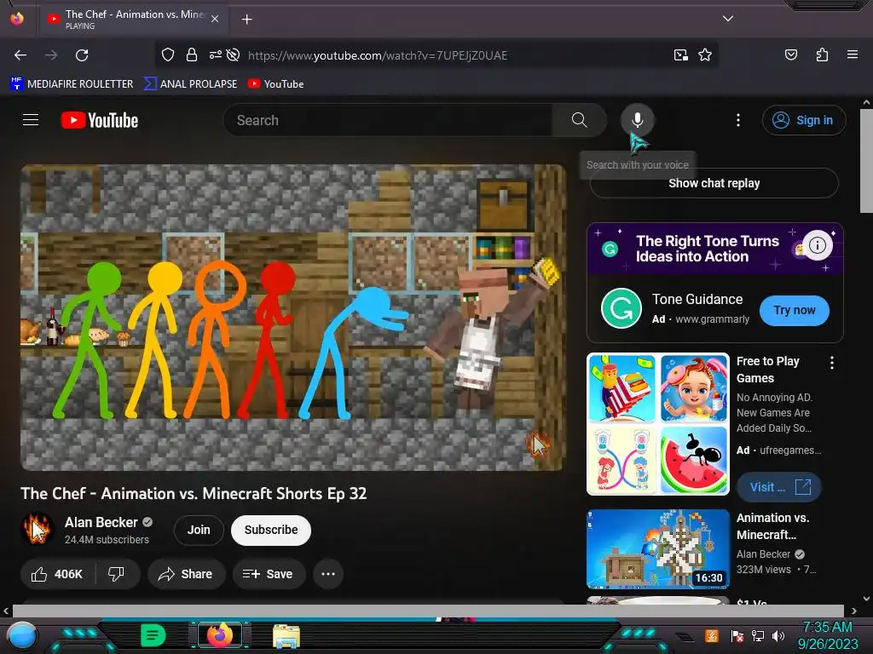Click the autoplay blocked icon in address bar
This screenshot has width=873, height=654.
(234, 54)
